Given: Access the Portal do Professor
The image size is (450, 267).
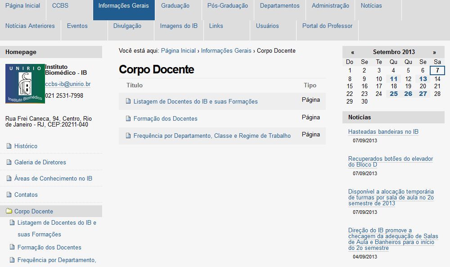Looking at the screenshot, I should (327, 26).
